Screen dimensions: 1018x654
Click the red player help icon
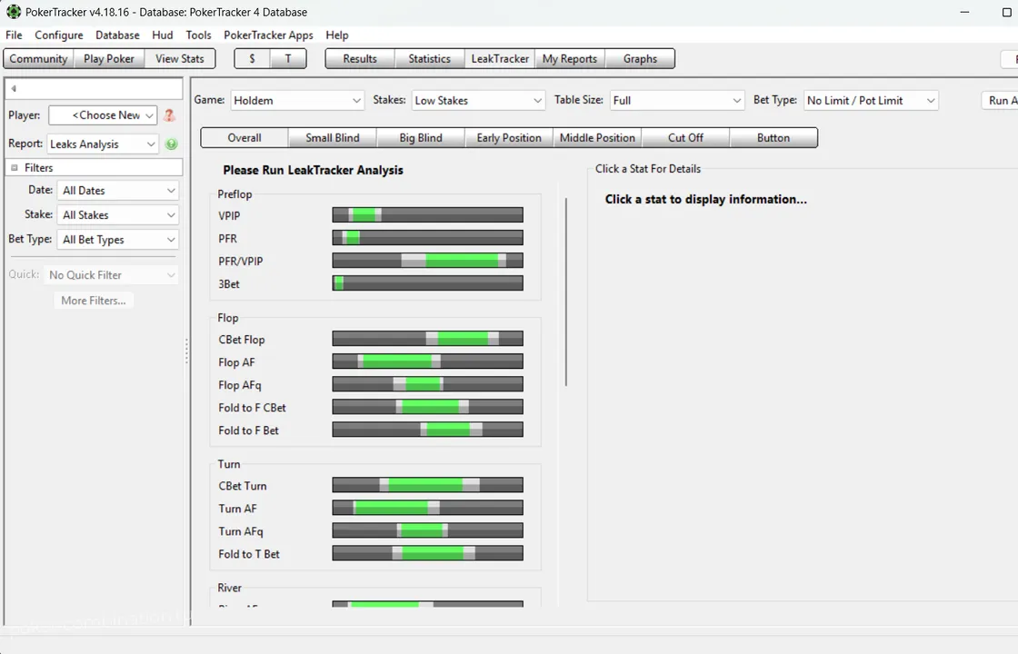[169, 115]
